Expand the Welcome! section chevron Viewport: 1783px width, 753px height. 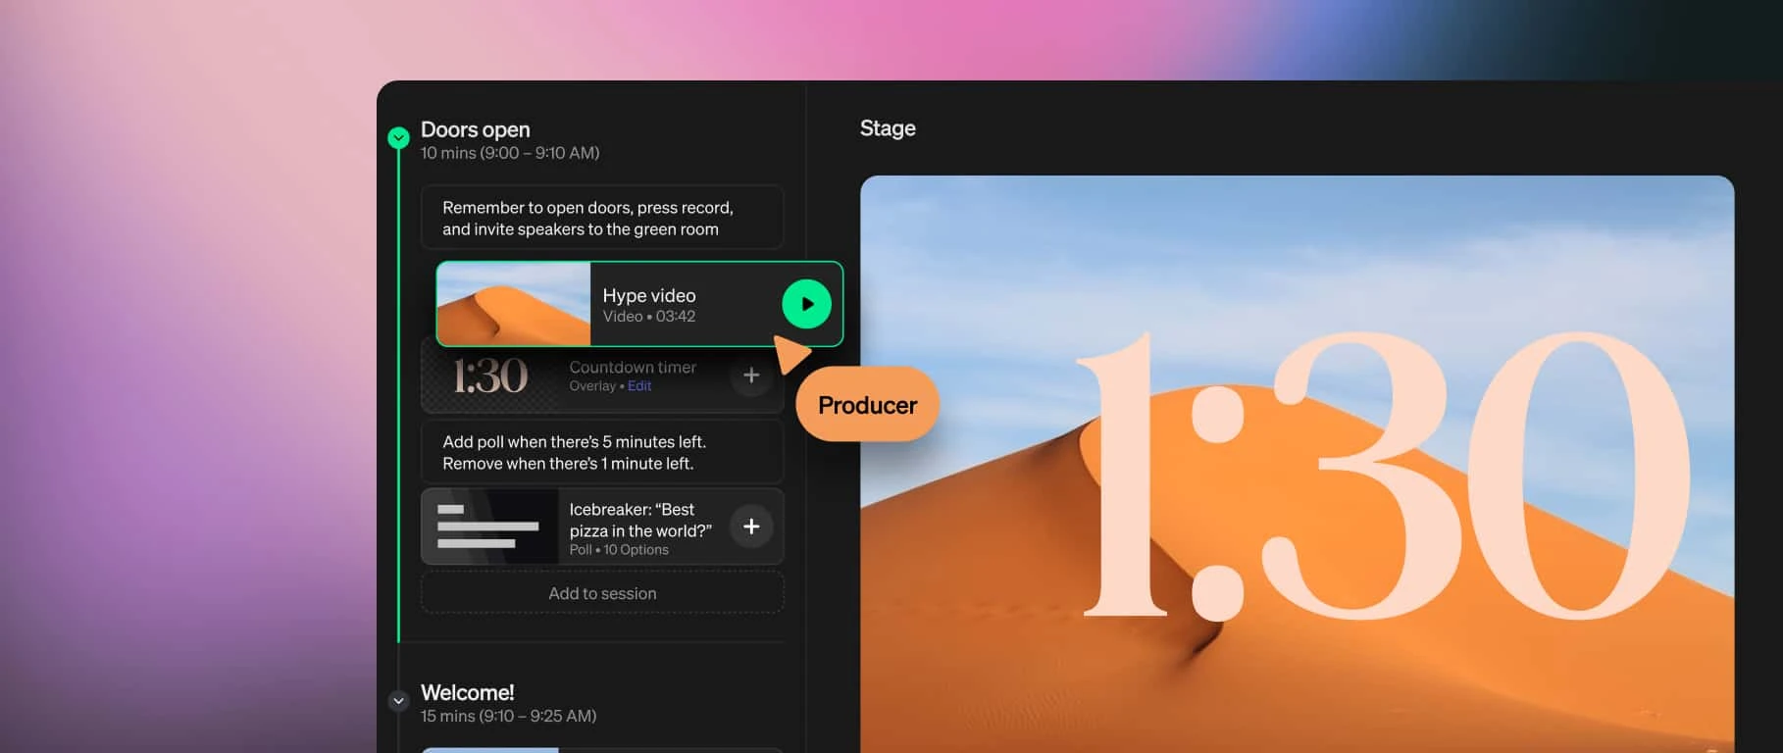click(398, 701)
